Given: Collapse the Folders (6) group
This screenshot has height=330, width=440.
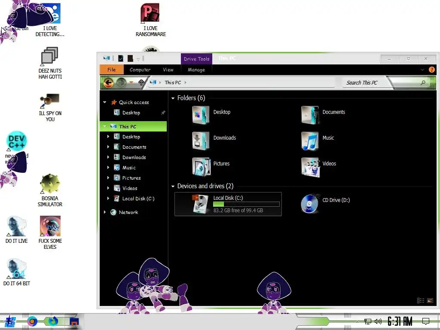Looking at the screenshot, I should (173, 98).
